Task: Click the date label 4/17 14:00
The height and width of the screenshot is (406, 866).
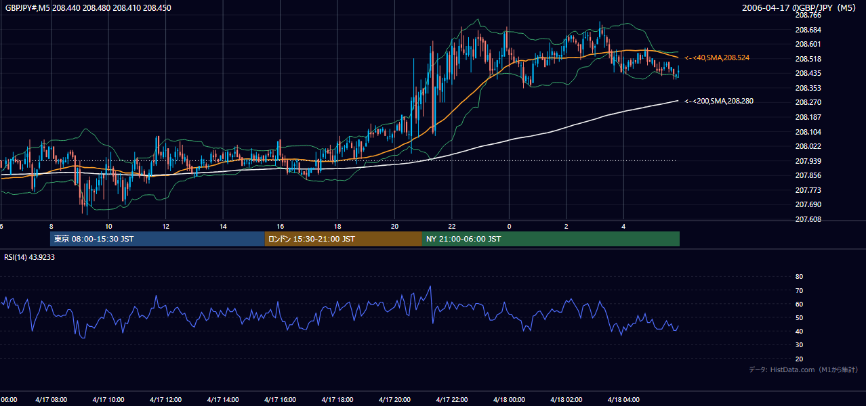Action: pos(223,400)
